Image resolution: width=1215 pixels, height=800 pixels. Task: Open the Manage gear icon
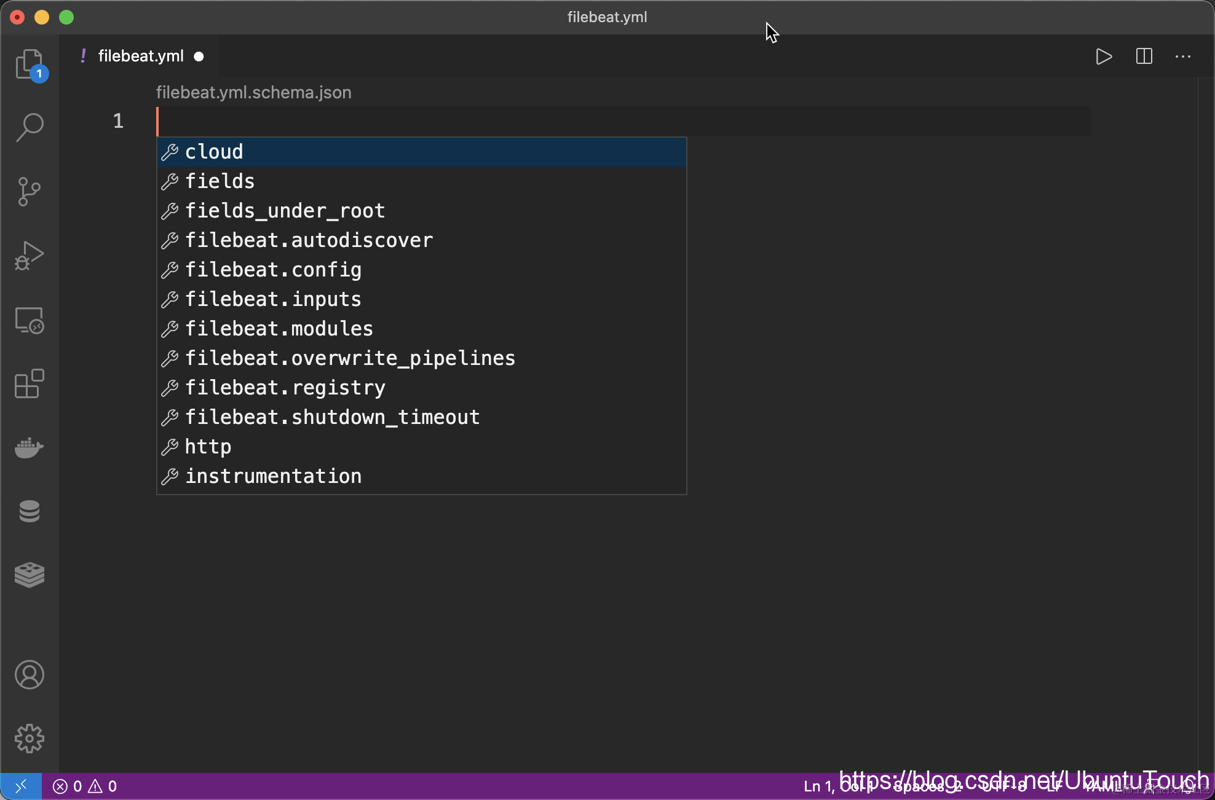click(x=30, y=738)
